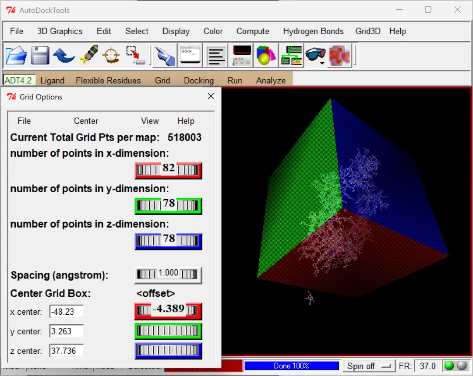The height and width of the screenshot is (376, 473).
Task: Open molecule file with folder icon
Action: [x=16, y=55]
